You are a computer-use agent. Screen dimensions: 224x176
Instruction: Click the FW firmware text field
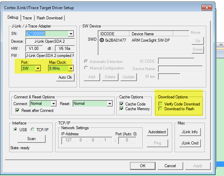pos(50,56)
